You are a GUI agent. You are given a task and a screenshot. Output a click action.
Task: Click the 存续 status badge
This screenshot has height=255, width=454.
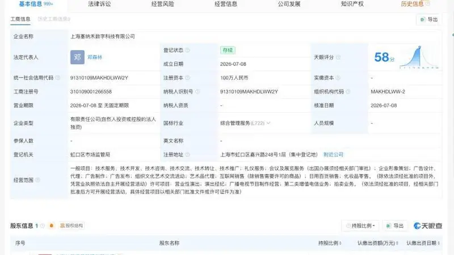point(228,50)
